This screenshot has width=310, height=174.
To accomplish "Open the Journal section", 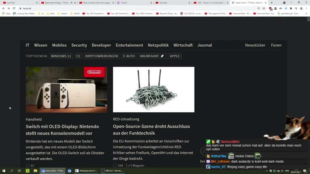I will [205, 45].
